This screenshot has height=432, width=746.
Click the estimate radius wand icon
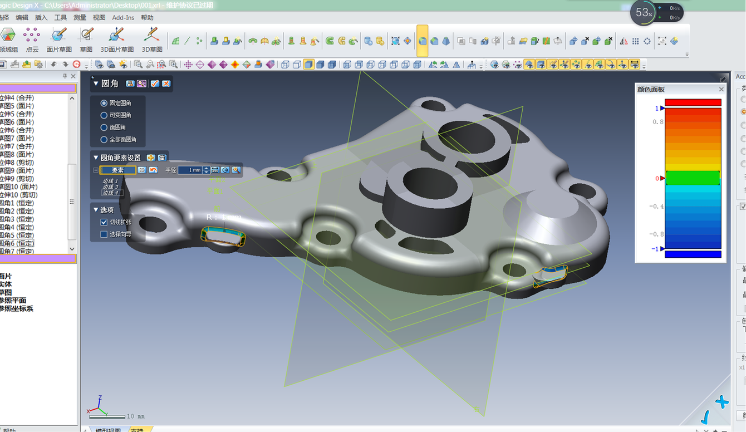[236, 170]
